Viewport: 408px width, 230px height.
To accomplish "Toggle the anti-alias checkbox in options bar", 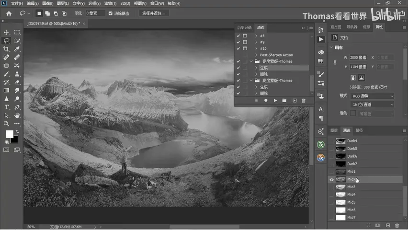I will pyautogui.click(x=111, y=13).
